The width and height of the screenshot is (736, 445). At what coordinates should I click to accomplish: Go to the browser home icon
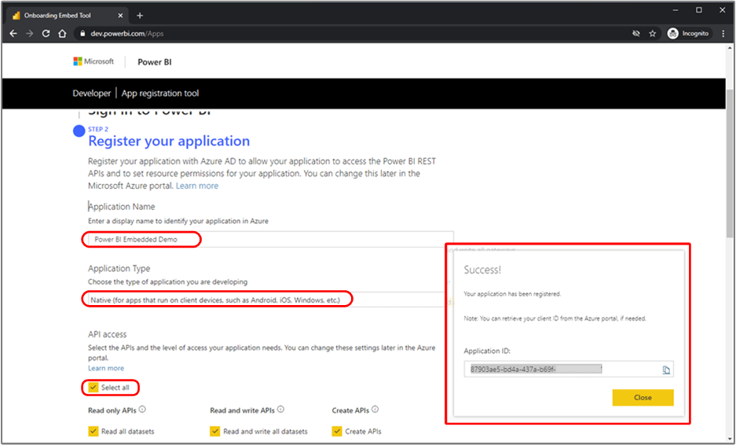[62, 33]
